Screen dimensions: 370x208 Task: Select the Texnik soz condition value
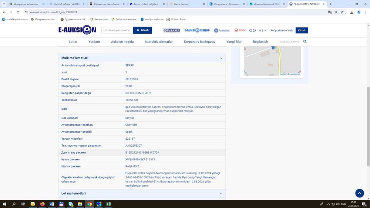pyautogui.click(x=132, y=100)
